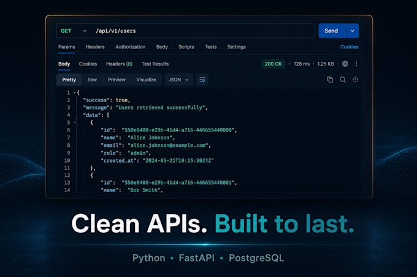Viewport: 417px width, 277px height.
Task: Click the id ending in 446655440000
Action: (x=178, y=130)
